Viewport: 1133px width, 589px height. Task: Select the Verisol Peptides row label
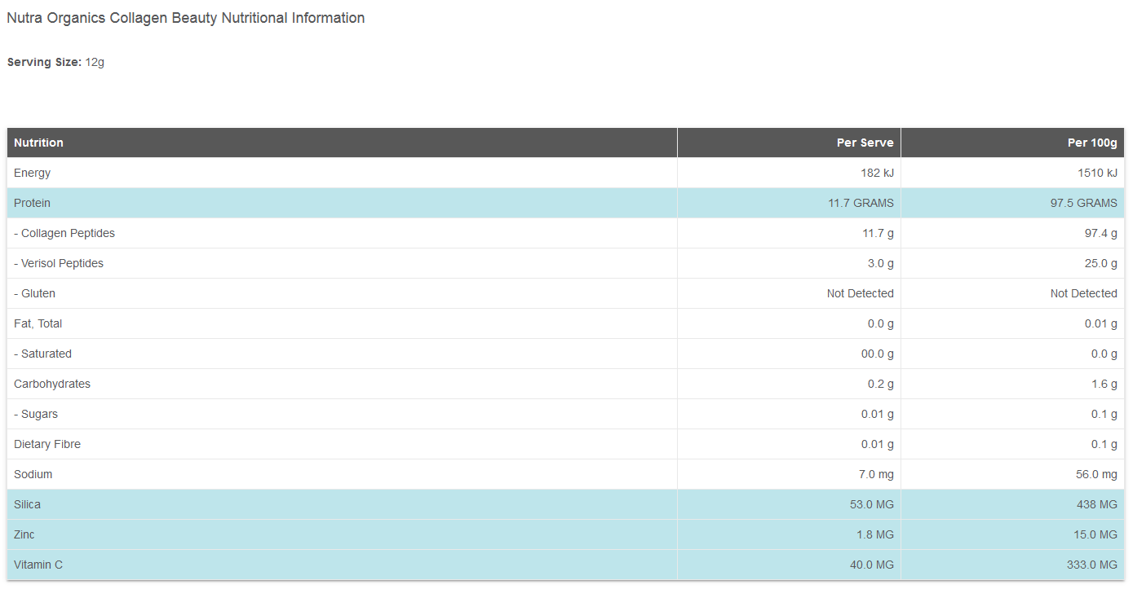[x=59, y=263]
